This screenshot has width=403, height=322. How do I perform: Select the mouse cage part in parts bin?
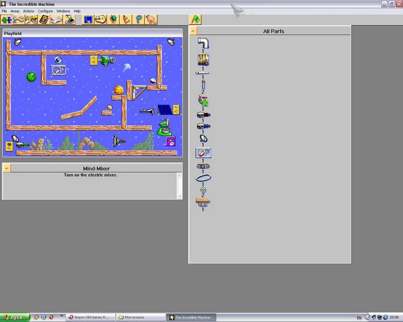click(203, 152)
